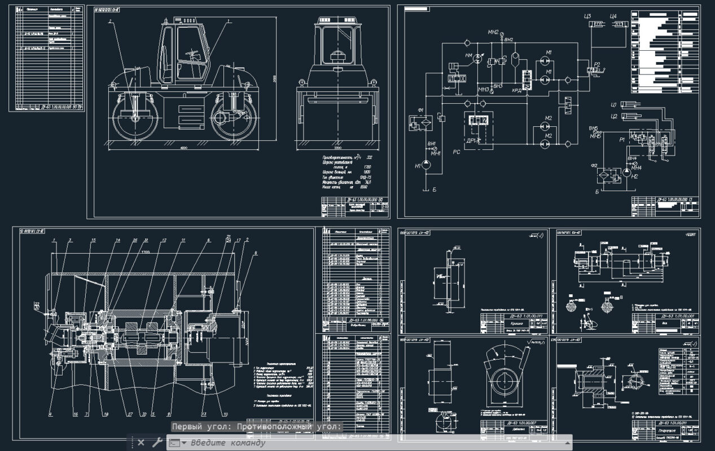The image size is (715, 451).
Task: Select the КРД valve block symbol
Action: 528,78
